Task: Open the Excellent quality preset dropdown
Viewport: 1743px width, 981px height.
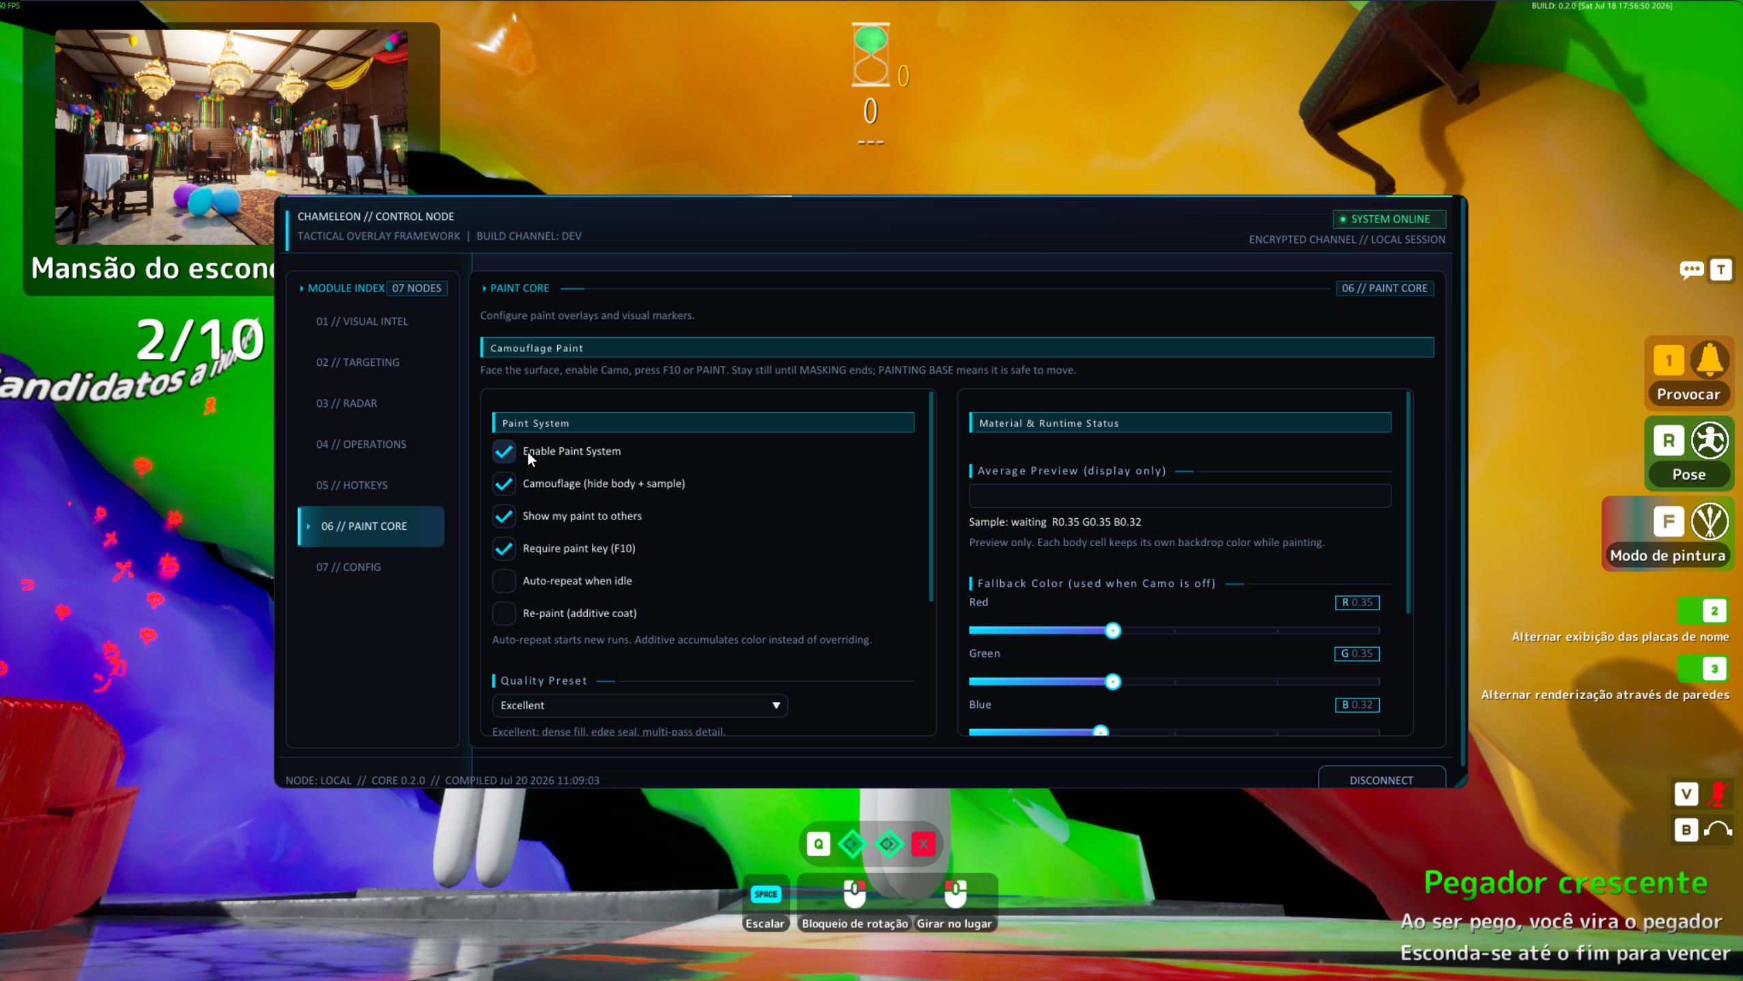Action: pyautogui.click(x=640, y=705)
